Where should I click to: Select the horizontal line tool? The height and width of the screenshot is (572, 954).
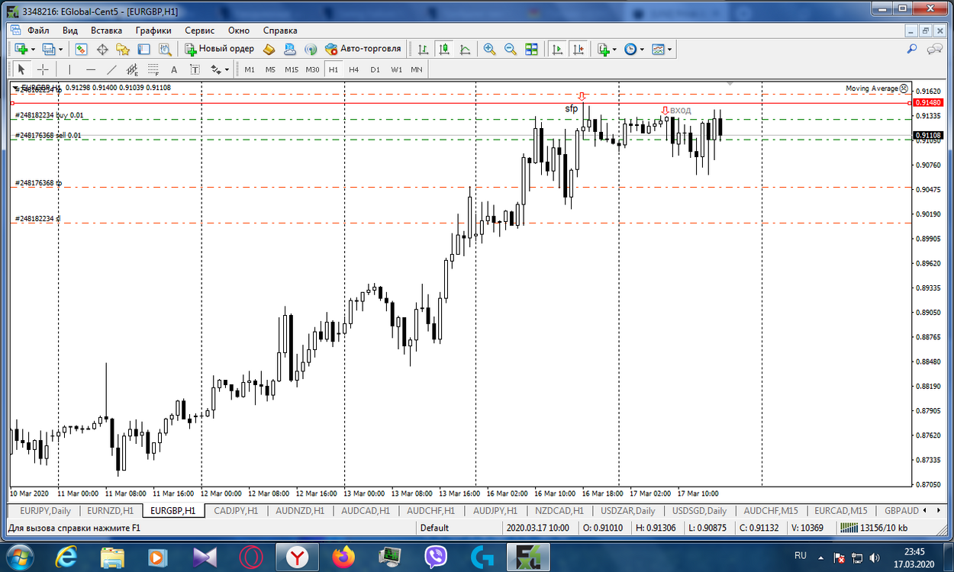click(x=90, y=69)
